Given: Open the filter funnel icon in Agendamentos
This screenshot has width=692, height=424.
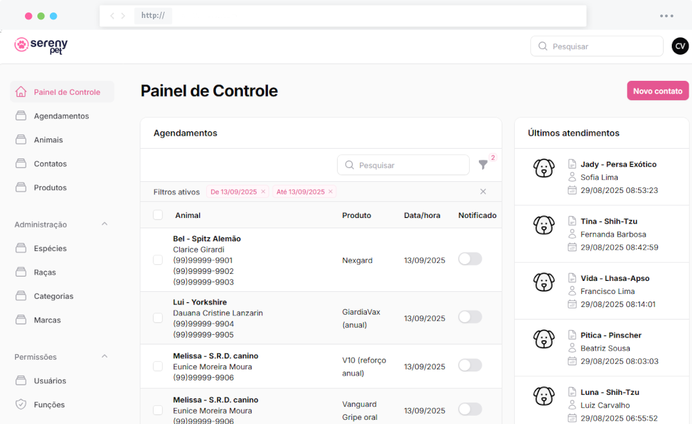Looking at the screenshot, I should point(483,165).
